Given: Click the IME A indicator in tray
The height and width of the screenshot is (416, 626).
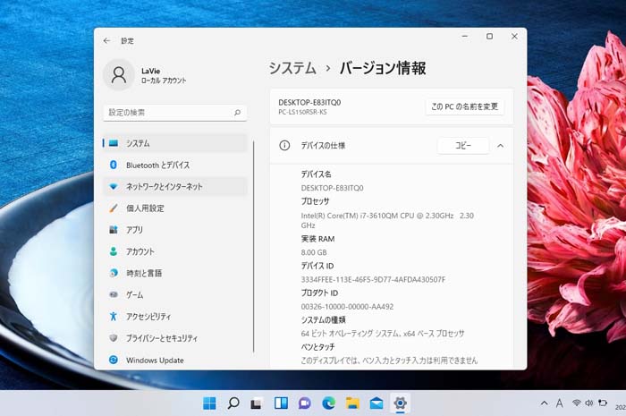Looking at the screenshot, I should point(559,403).
